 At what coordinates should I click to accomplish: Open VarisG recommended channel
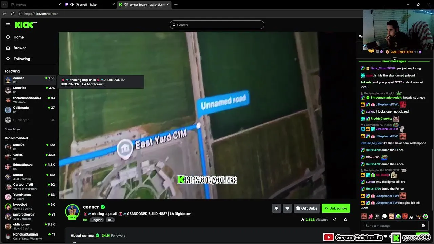tap(30, 157)
